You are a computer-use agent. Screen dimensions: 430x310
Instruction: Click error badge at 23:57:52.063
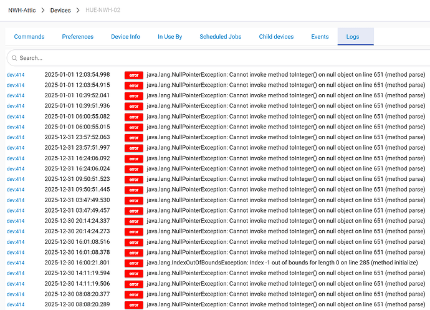(x=134, y=138)
